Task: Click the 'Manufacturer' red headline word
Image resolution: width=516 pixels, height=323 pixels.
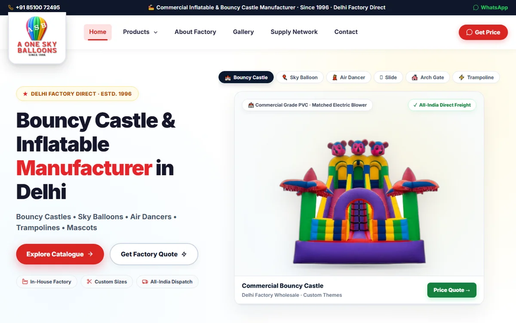Action: pyautogui.click(x=84, y=168)
